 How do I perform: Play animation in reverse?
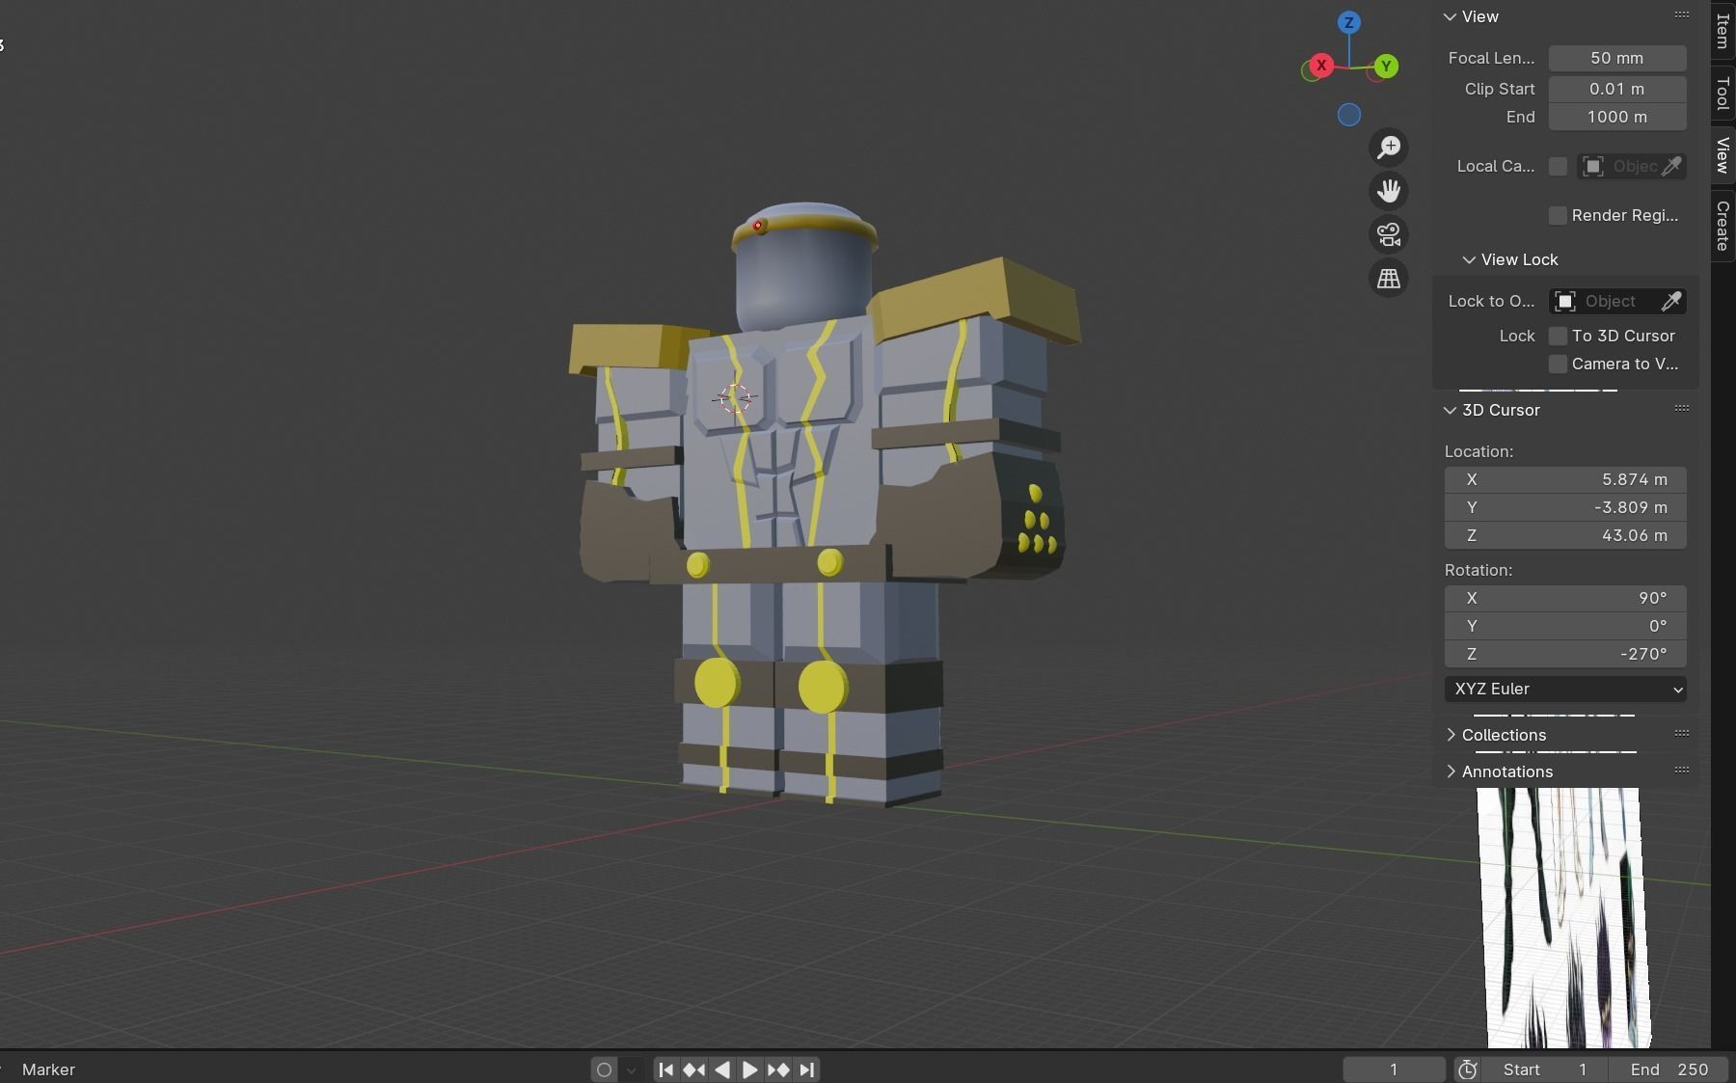pos(721,1069)
